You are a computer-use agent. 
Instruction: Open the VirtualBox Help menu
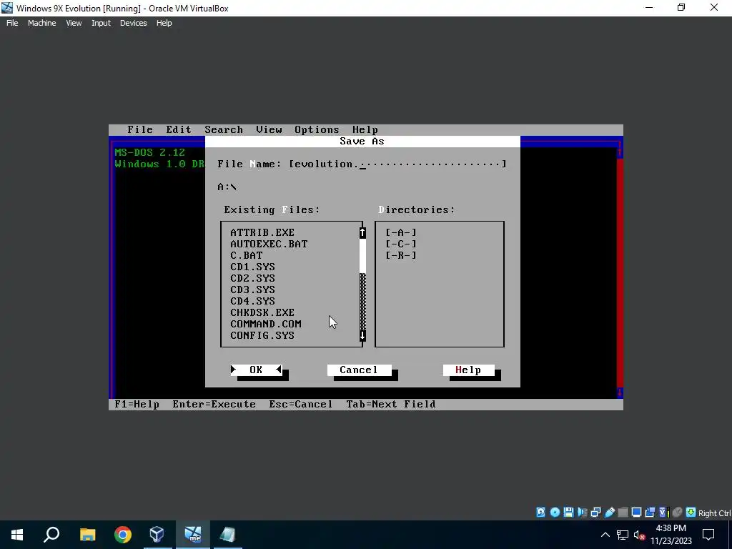[x=164, y=23]
